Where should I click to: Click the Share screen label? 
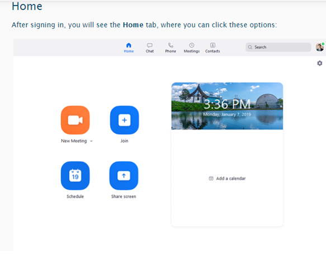point(124,196)
